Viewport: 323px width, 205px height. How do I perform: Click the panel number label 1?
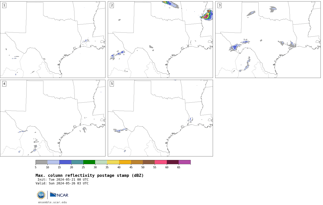(4, 5)
